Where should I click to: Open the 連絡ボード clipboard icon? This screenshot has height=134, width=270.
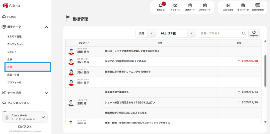point(190,6)
